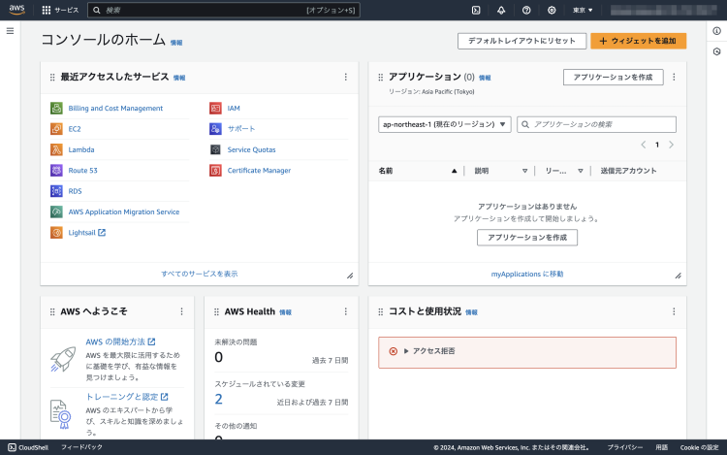Open the AWS へようこそ widget options menu
Viewport: 727px width, 455px height.
pos(182,311)
